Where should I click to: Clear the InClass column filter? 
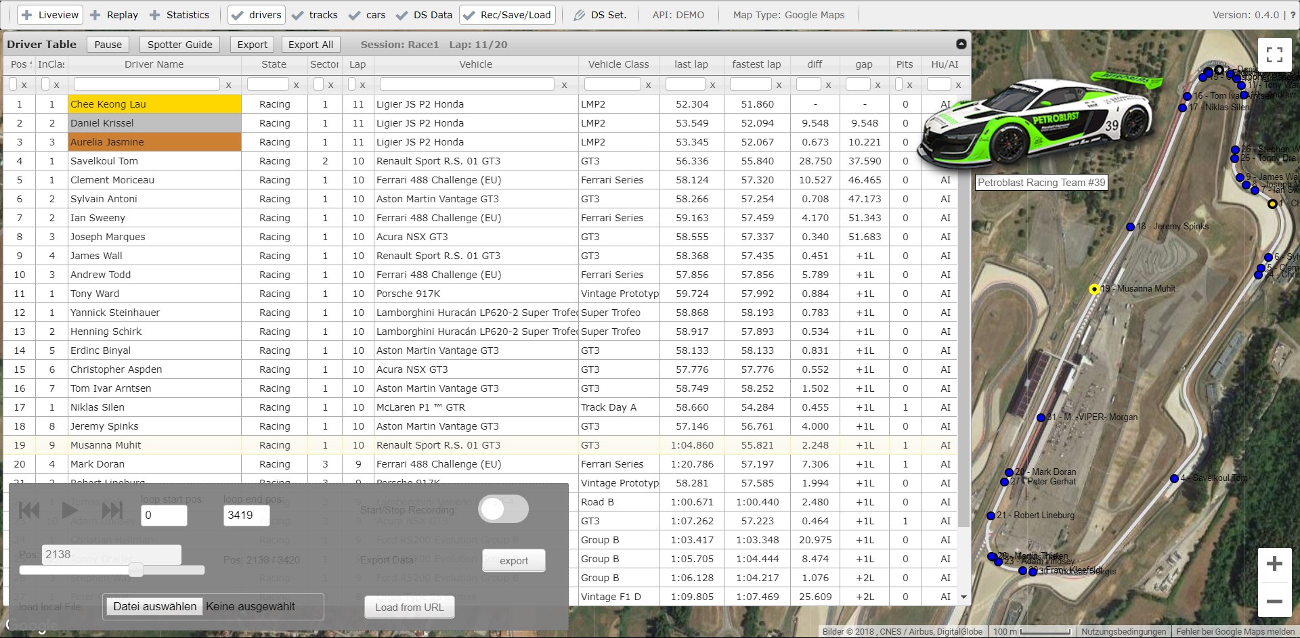[57, 85]
